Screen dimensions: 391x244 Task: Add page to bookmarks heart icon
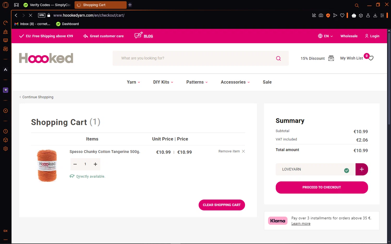click(342, 15)
